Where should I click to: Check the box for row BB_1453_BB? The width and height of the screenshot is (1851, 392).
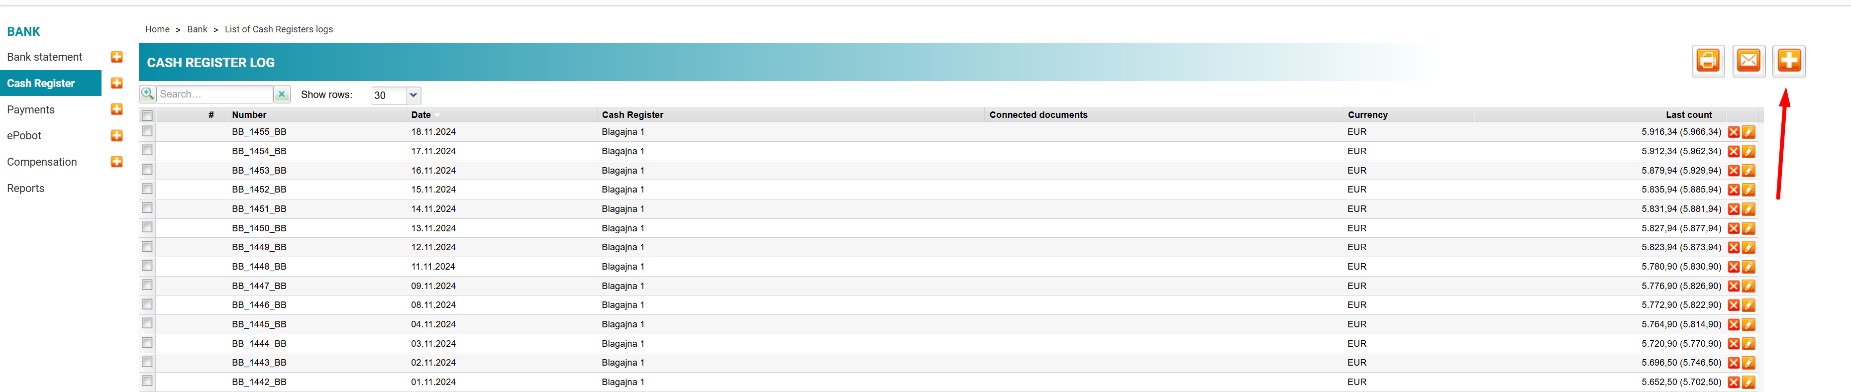click(147, 170)
